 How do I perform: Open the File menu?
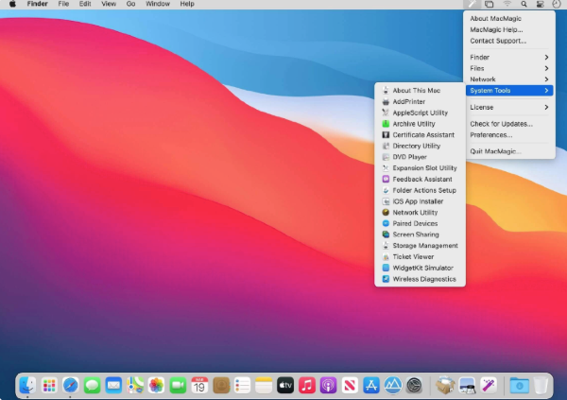[x=63, y=4]
